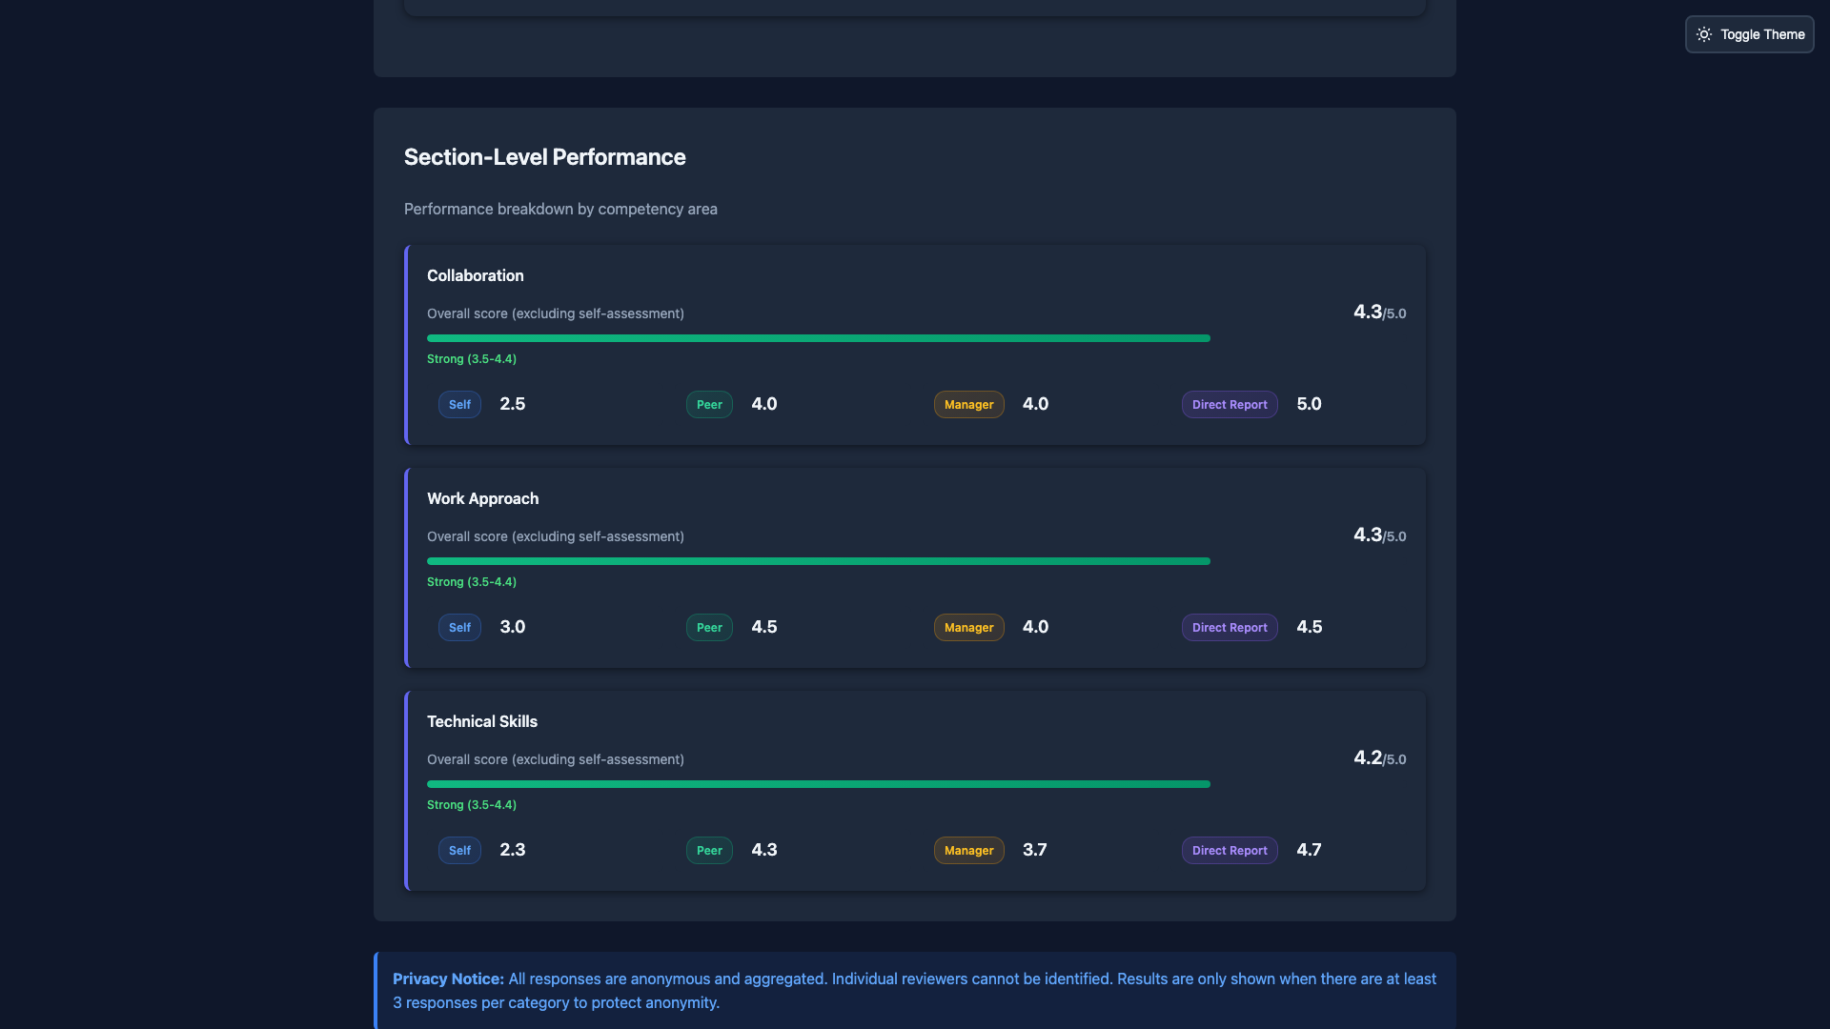This screenshot has width=1830, height=1029.
Task: Click the Work Approach section heading
Action: point(482,498)
